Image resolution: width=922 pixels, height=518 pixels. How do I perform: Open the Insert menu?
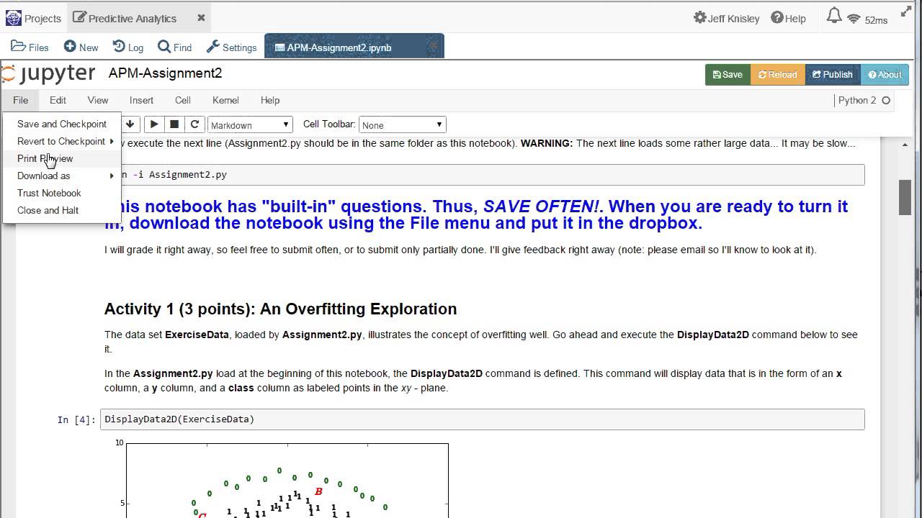(141, 100)
